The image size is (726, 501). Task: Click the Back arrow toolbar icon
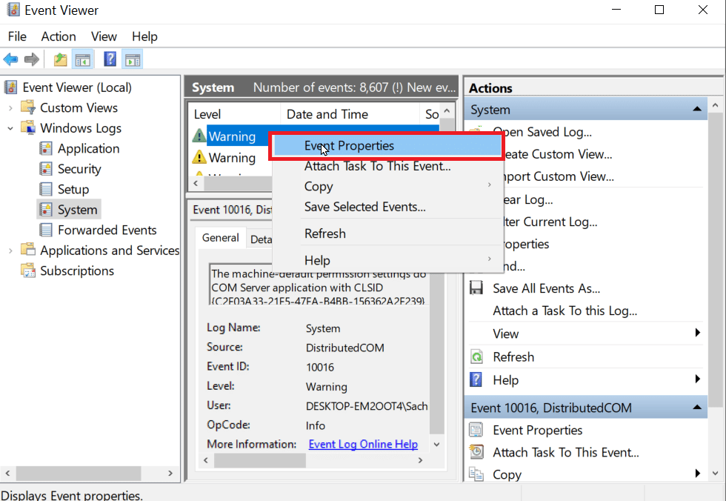10,59
